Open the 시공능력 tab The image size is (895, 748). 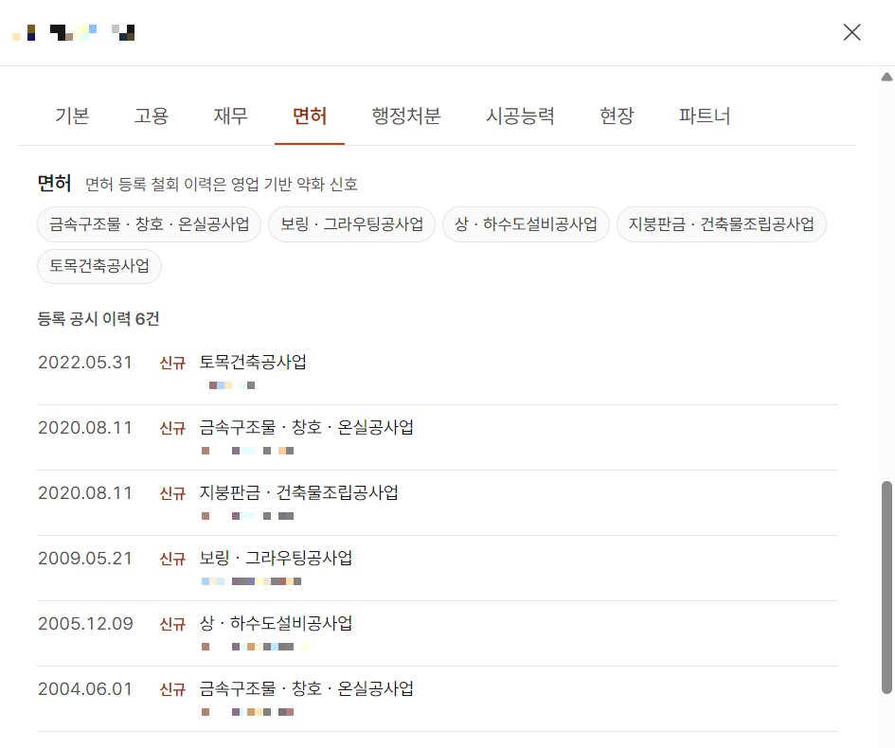tap(520, 116)
